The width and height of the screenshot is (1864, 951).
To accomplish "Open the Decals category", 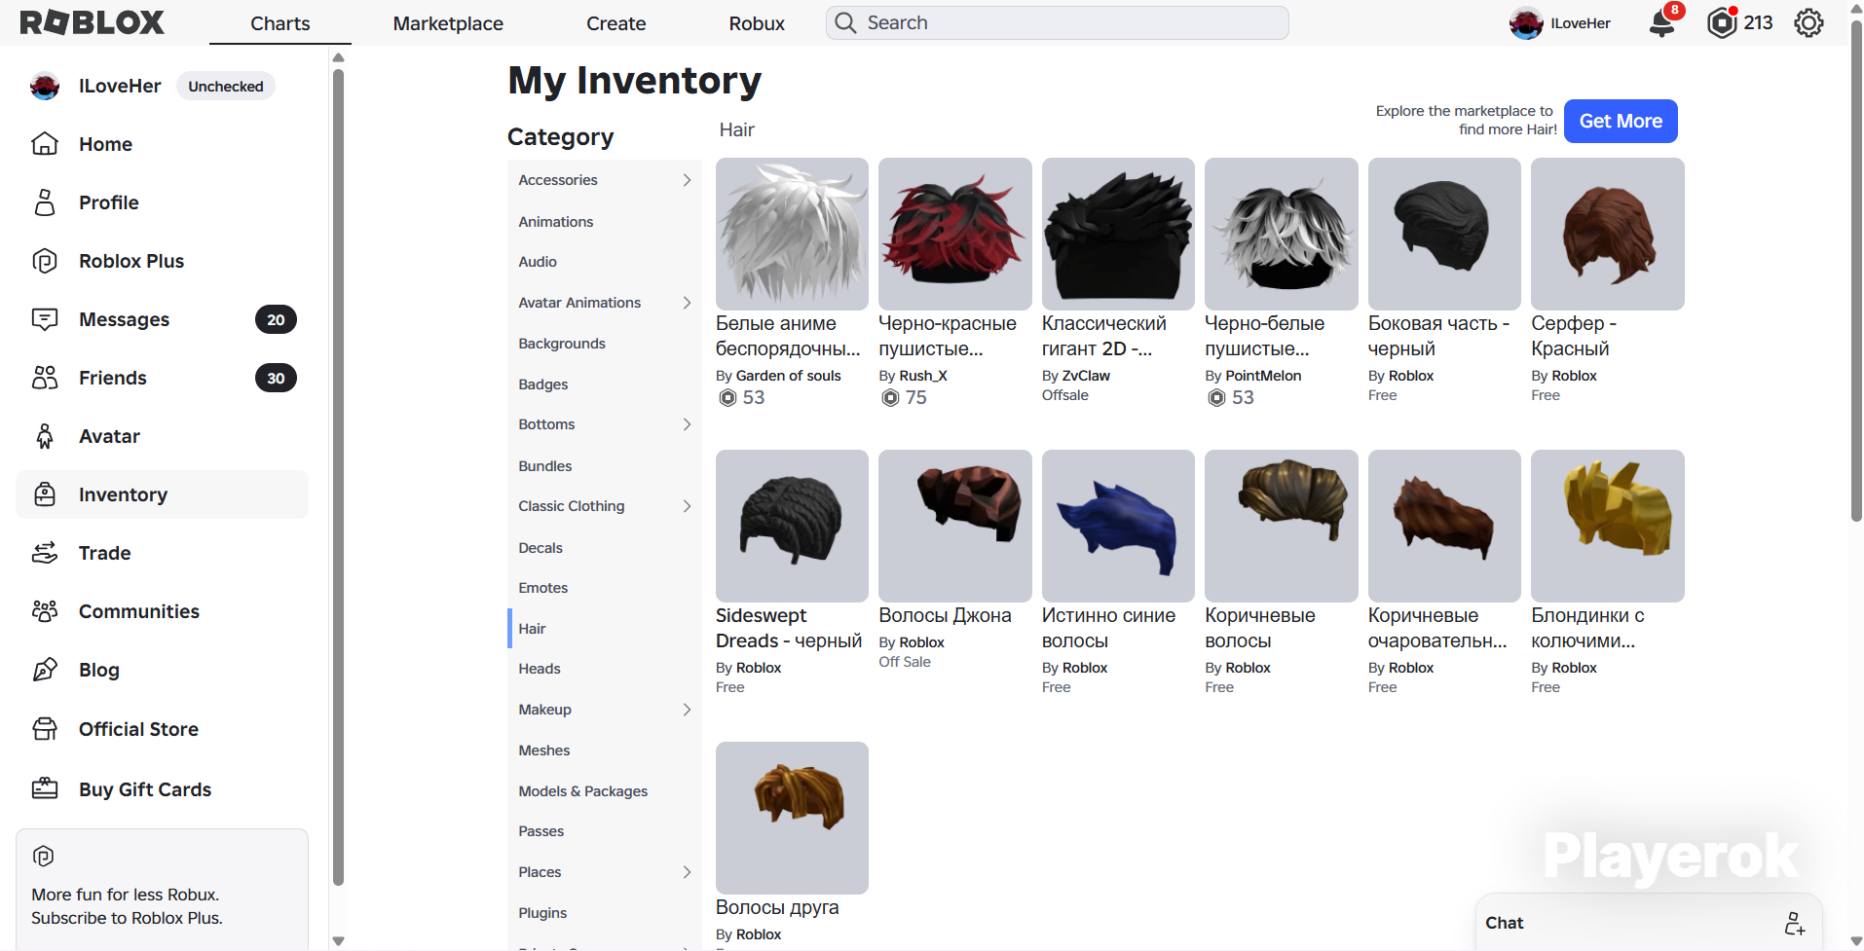I will point(605,548).
